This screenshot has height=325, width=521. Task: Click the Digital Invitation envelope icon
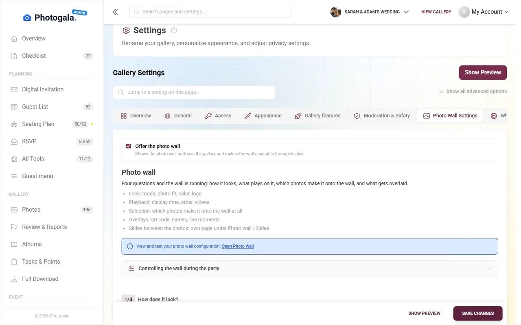coord(14,89)
